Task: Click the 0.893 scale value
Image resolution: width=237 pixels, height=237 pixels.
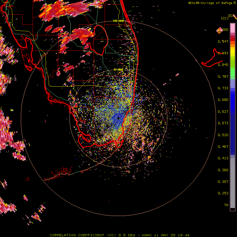Action: click(223, 53)
